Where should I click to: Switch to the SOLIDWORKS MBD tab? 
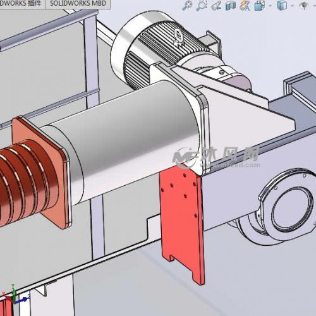pyautogui.click(x=78, y=4)
